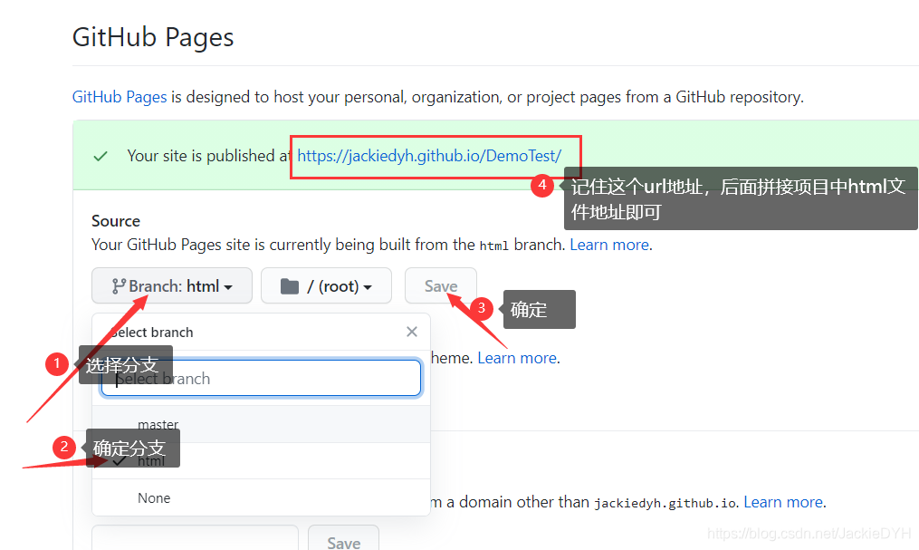Click the 'Select branch' popup title
Viewport: 919px width, 550px height.
152,333
